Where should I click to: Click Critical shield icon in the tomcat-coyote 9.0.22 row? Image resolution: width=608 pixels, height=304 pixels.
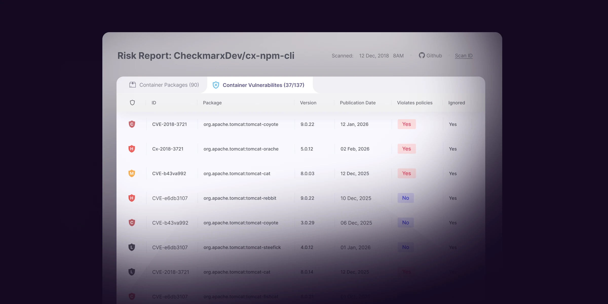132,124
